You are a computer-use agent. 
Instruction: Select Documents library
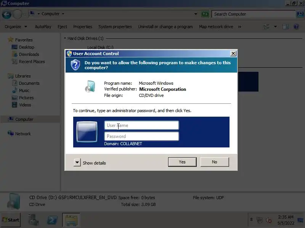(29, 83)
